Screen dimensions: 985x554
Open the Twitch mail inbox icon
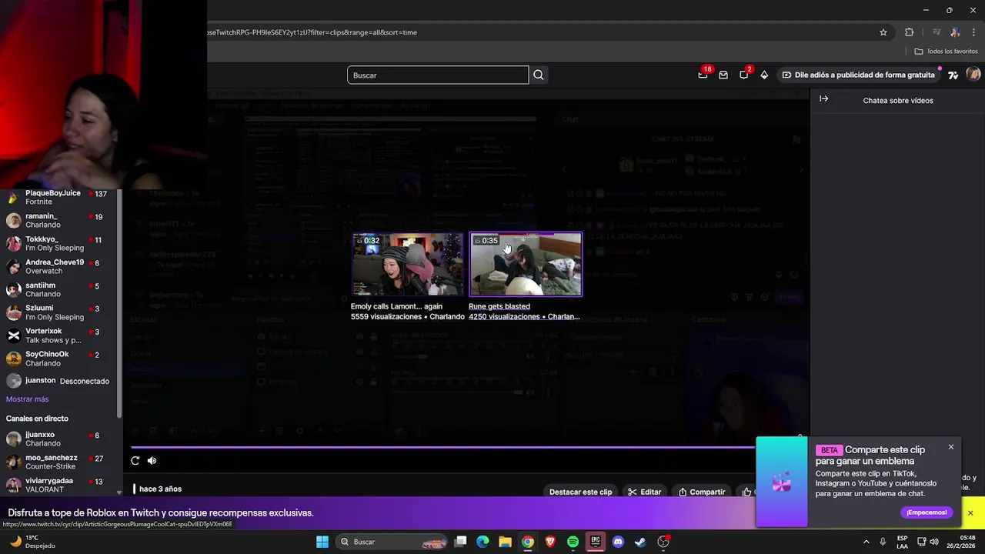[723, 75]
